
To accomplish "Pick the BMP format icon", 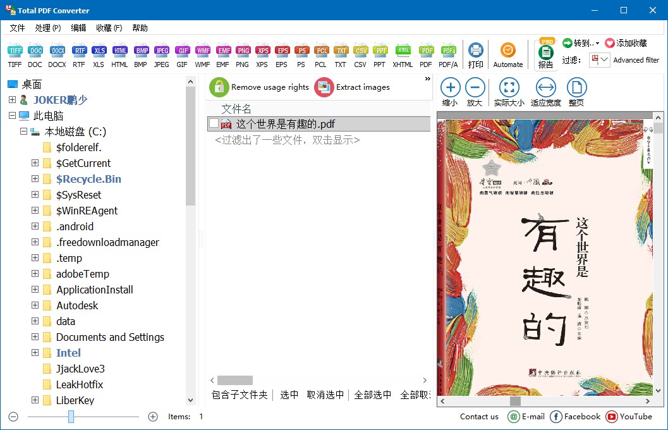I will [140, 56].
